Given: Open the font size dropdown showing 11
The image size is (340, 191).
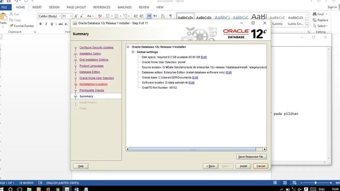Looking at the screenshot, I should pos(71,16).
